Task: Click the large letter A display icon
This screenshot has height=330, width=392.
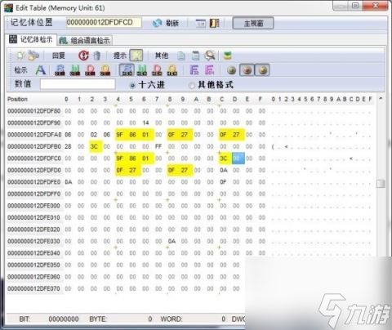Action: (40, 70)
